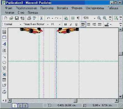Open the Arrange menu
123x109 pixels.
click(10, 13)
